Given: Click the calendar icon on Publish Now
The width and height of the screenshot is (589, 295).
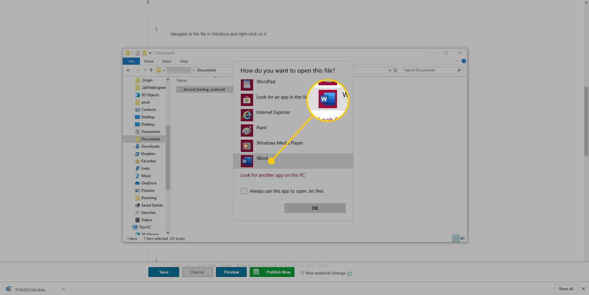Looking at the screenshot, I should [x=256, y=272].
